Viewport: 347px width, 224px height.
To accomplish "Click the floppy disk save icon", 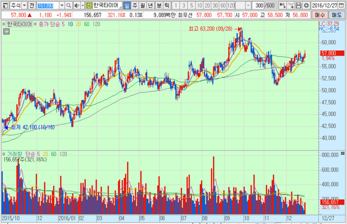I will click(299, 5).
